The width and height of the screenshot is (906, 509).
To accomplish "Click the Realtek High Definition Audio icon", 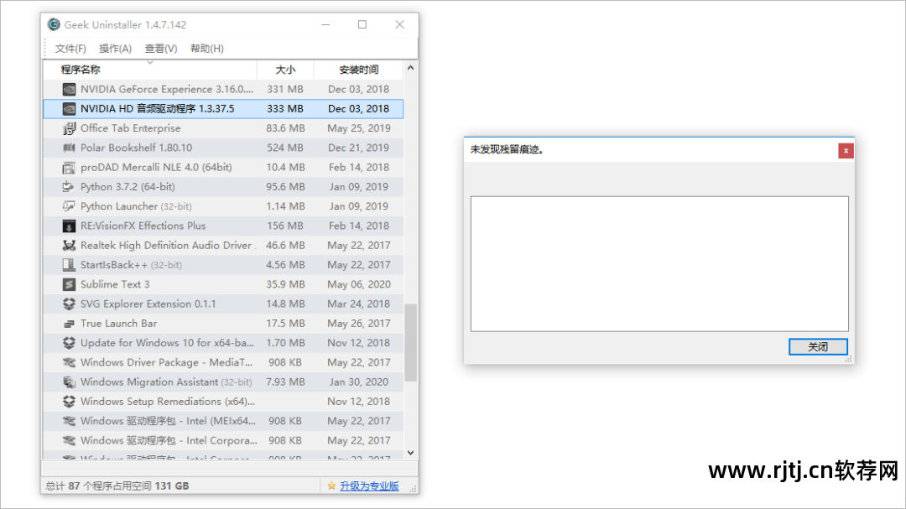I will [69, 246].
